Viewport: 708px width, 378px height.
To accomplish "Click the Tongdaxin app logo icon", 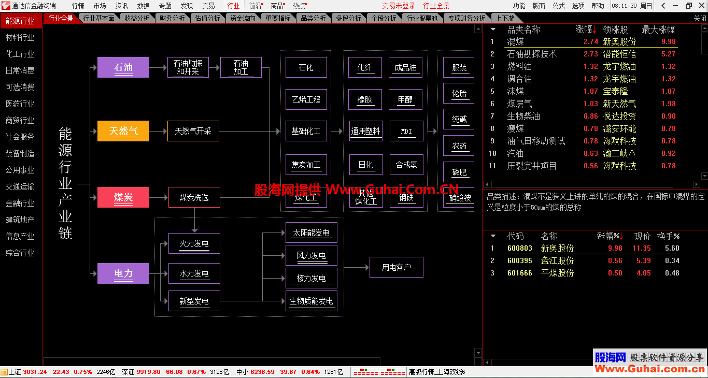I will coord(6,6).
